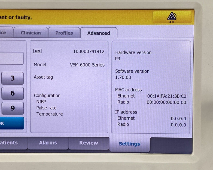
Task: Select the Advanced tab
Action: (99, 33)
